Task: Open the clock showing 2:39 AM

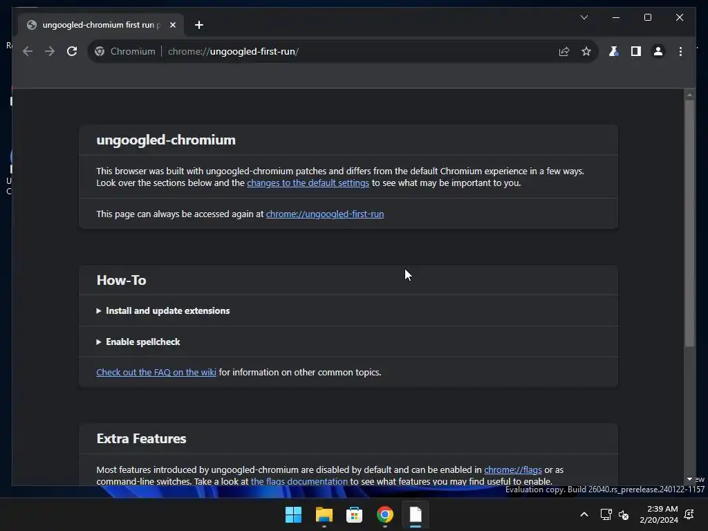Action: [x=659, y=514]
